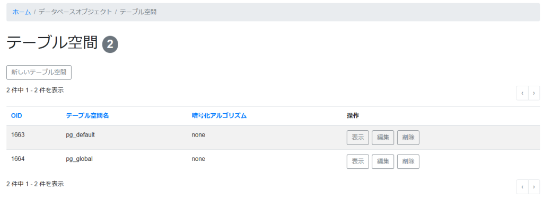Go to next page using the arrow below the table
The width and height of the screenshot is (543, 199).
tap(534, 187)
